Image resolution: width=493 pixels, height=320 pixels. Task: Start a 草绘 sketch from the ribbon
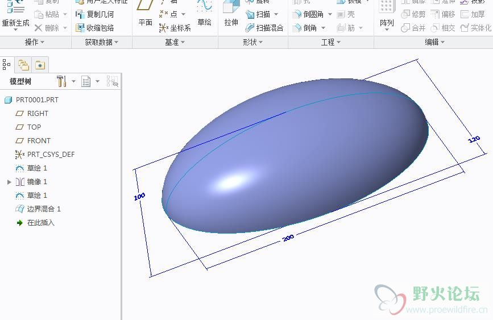pos(204,13)
